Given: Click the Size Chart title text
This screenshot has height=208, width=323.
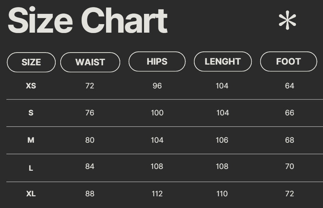Looking at the screenshot, I should coord(87,21).
